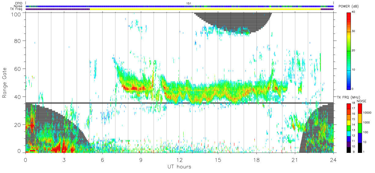Click the y-axis tick label 60
This screenshot has width=375, height=173.
[18, 69]
